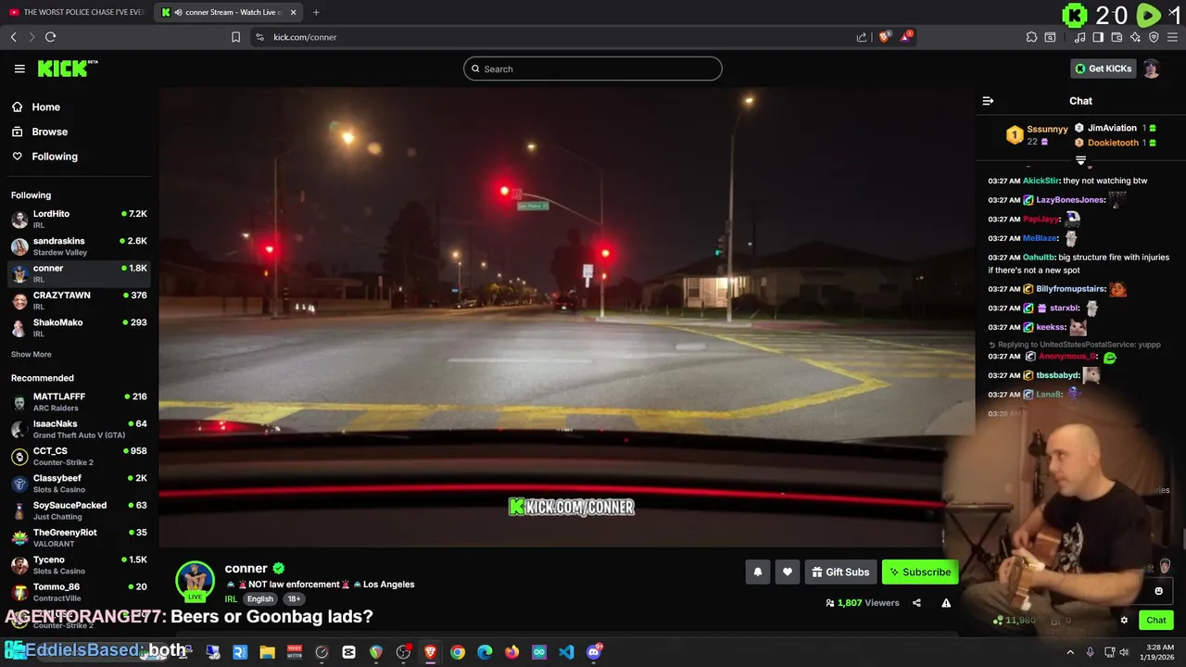
Task: Open LordHito channel in Following list
Action: click(79, 219)
